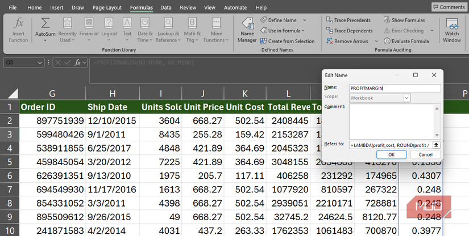Expand the Name Box dropdown
The height and width of the screenshot is (236, 469).
[40, 62]
